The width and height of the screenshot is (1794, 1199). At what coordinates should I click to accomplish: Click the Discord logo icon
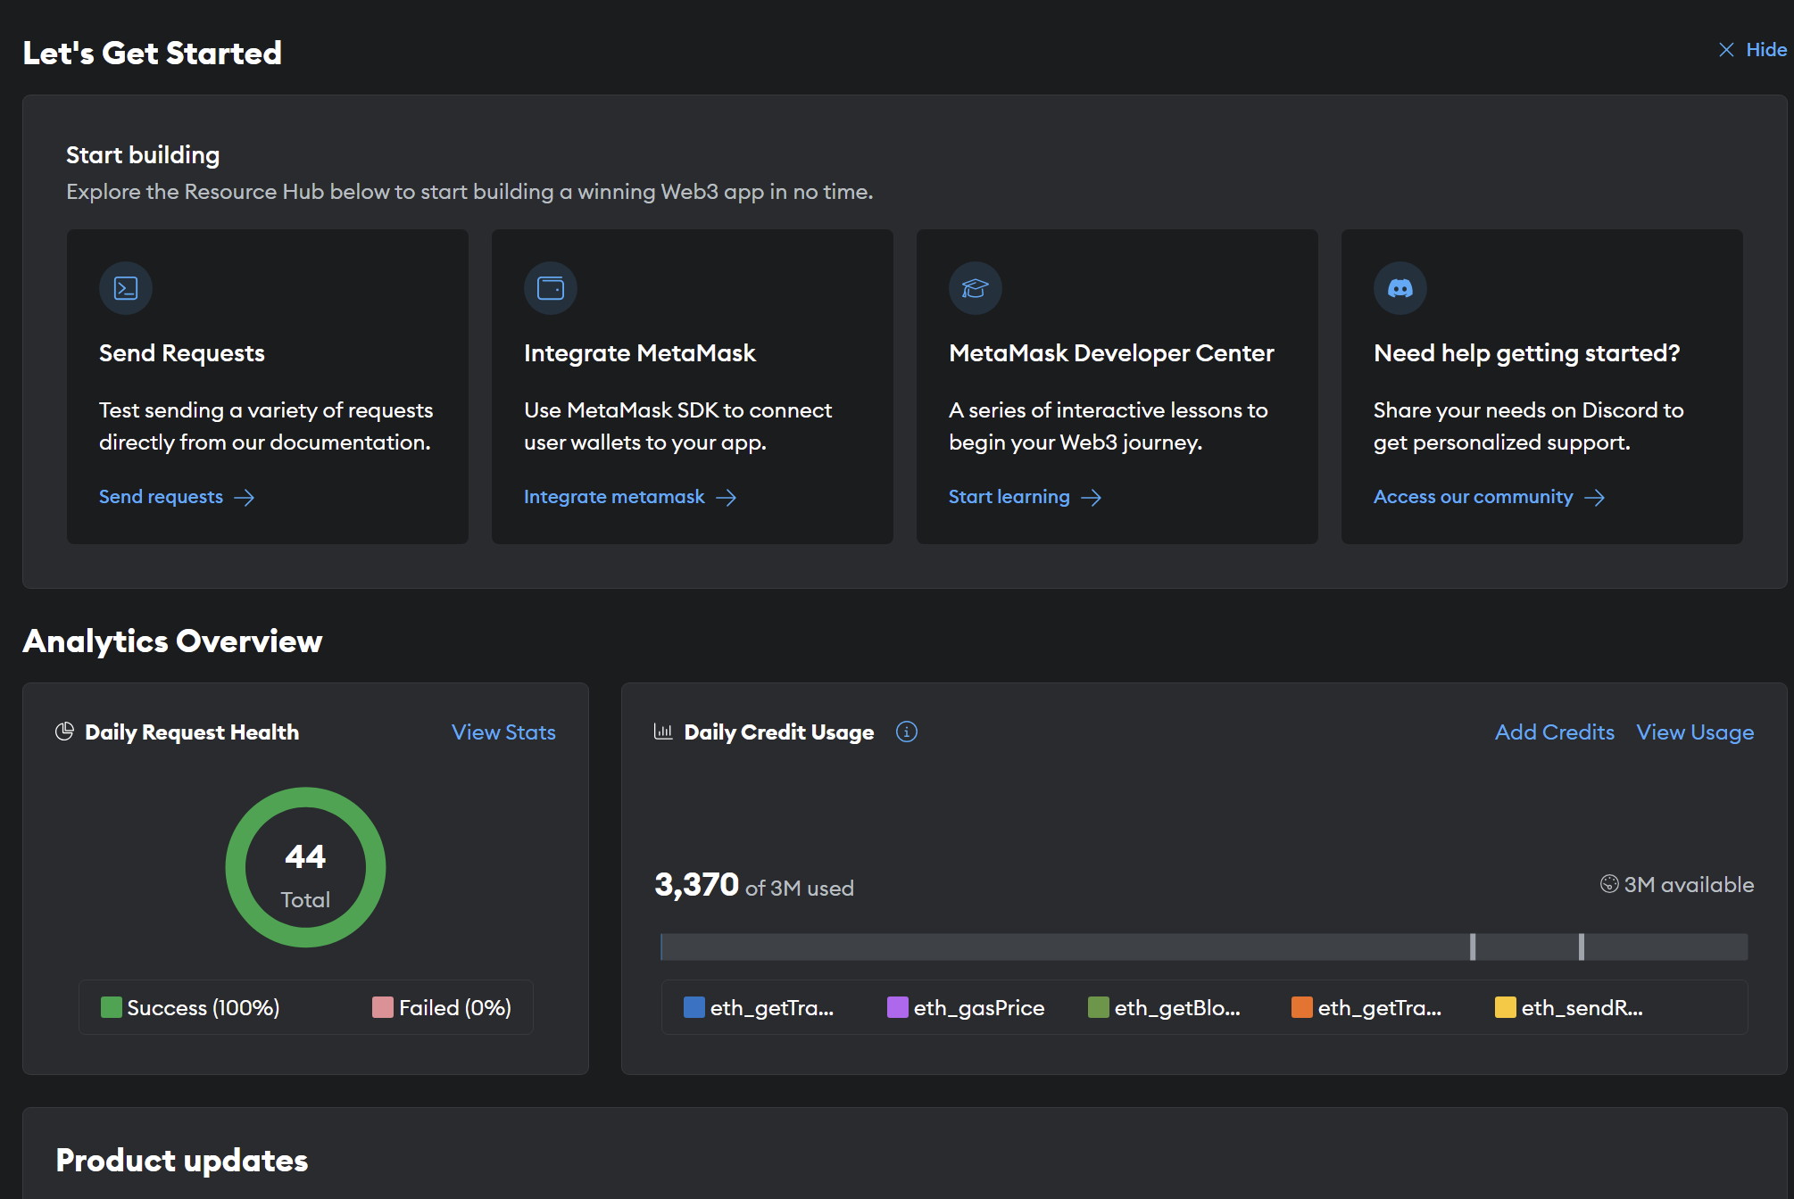pos(1399,288)
